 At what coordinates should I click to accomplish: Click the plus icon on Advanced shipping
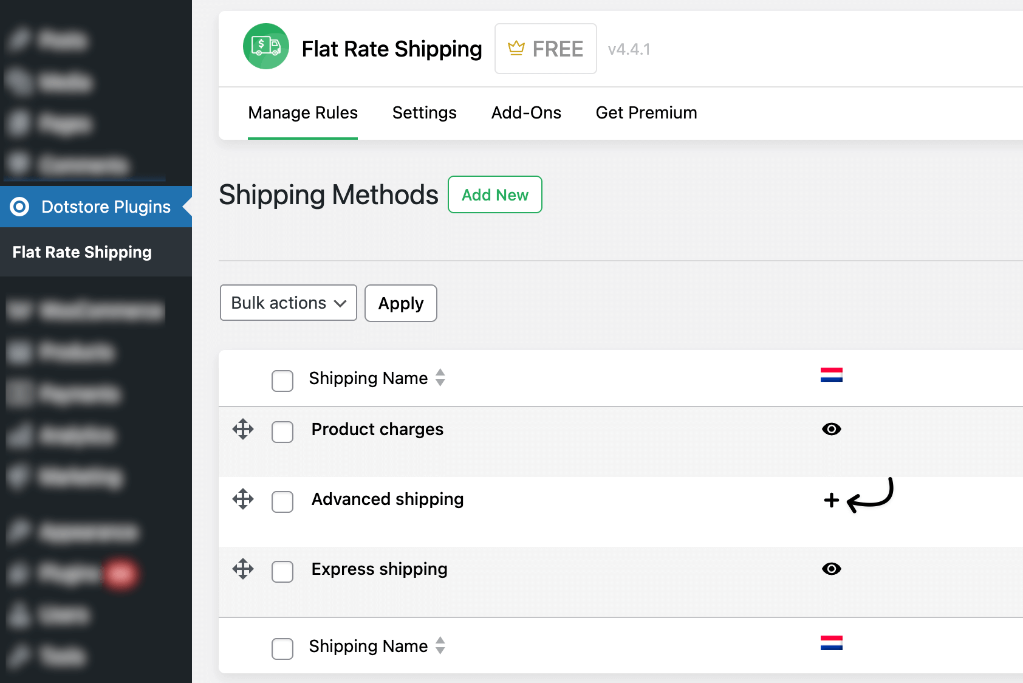831,500
